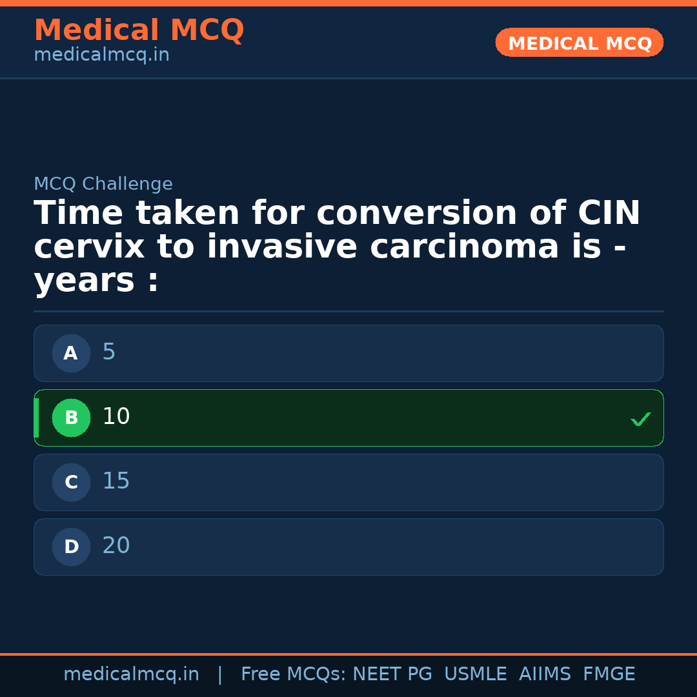Open medicalmcq.in link under the header title
The height and width of the screenshot is (697, 697).
coord(101,56)
